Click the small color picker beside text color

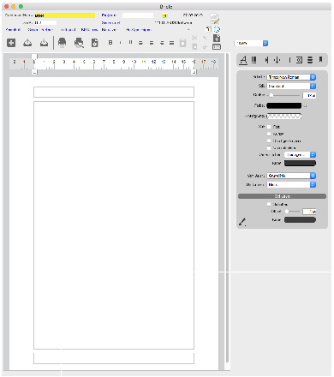305,105
